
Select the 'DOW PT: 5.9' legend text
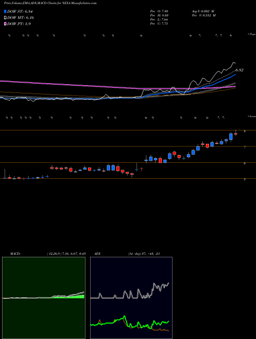point(19,24)
